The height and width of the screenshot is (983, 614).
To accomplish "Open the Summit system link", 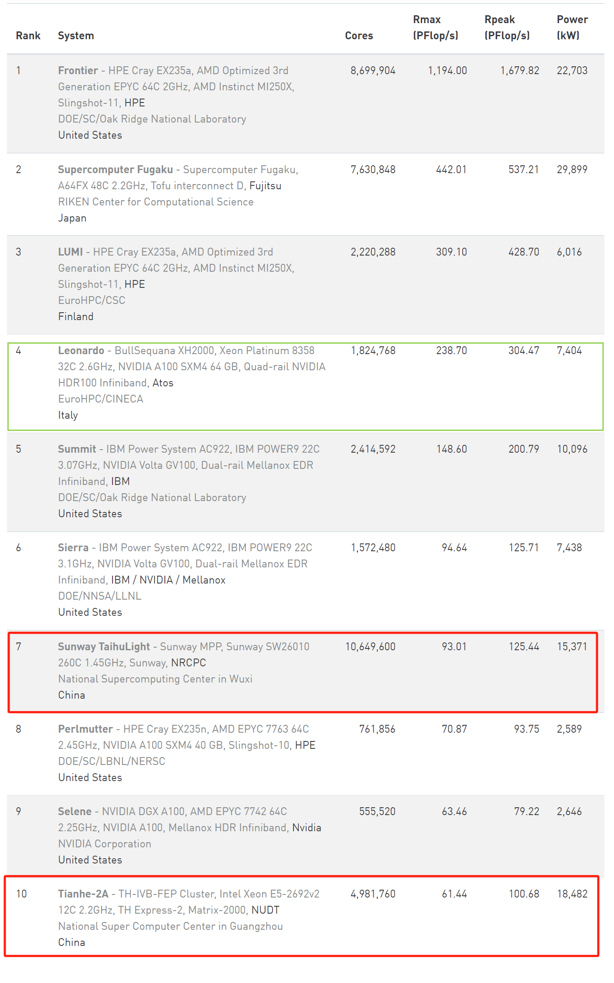I will pyautogui.click(x=77, y=449).
